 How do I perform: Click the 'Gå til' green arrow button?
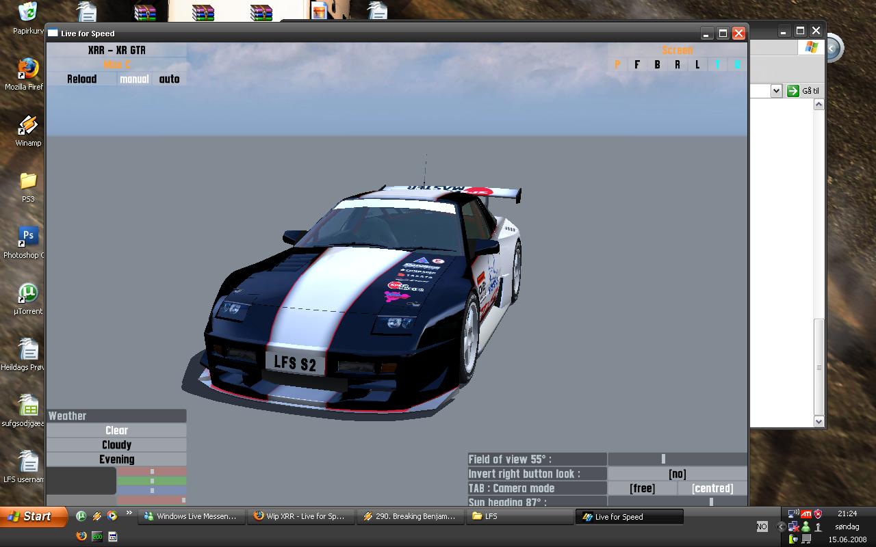793,91
